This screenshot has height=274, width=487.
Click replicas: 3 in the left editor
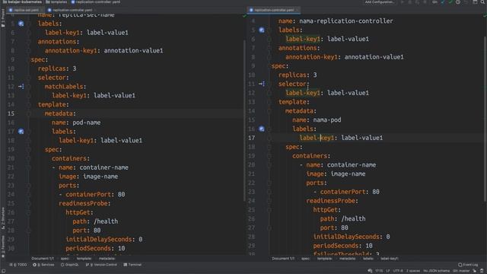pyautogui.click(x=57, y=68)
